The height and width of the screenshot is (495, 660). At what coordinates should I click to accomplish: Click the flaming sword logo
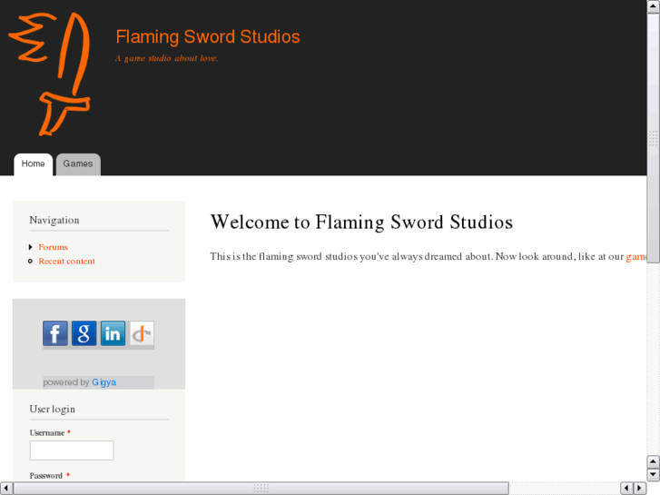coord(51,73)
